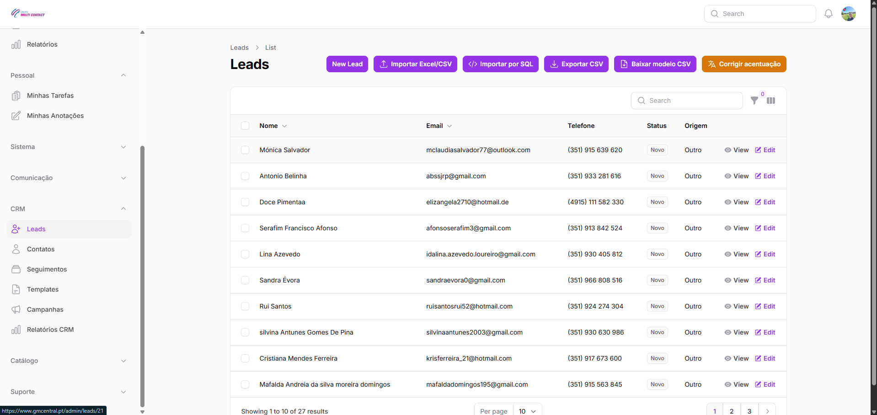Open the table filter funnel icon
This screenshot has width=877, height=415.
(754, 101)
